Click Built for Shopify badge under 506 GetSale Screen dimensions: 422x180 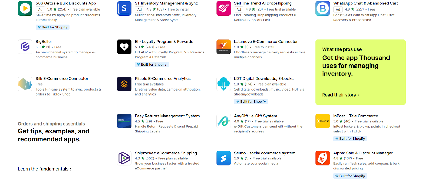(x=52, y=27)
